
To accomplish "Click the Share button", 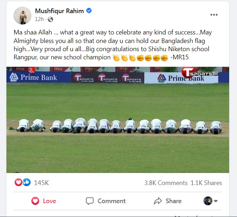I will pyautogui.click(x=168, y=201).
